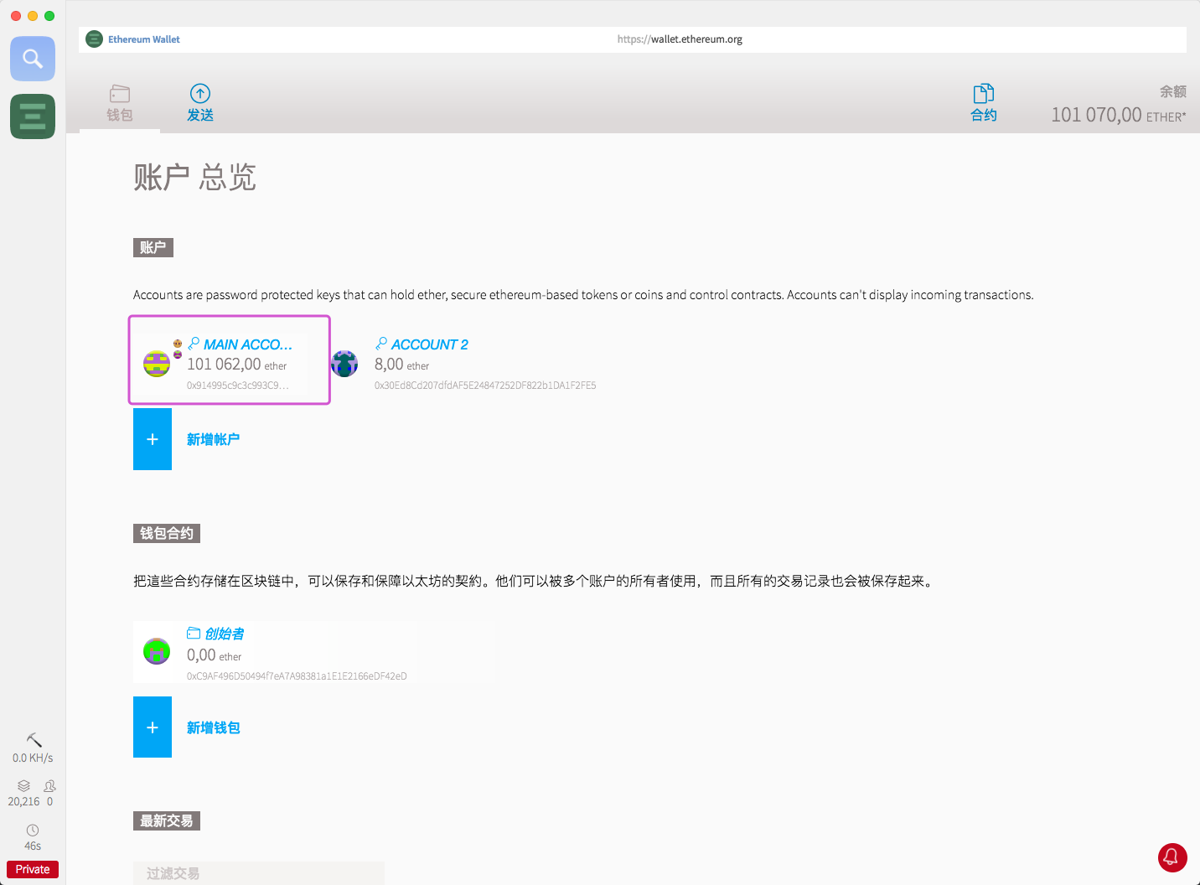Click the 0.0 KH/s hashrate text
1200x885 pixels.
(33, 758)
